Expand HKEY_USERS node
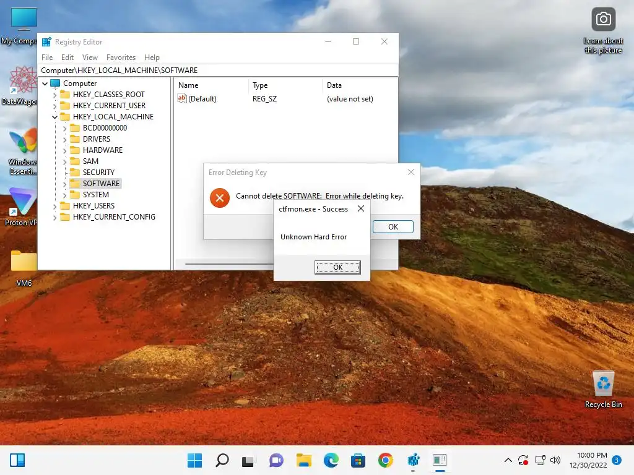 coord(54,206)
